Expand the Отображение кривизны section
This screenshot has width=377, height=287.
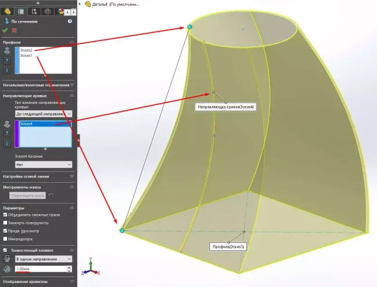tap(72, 281)
